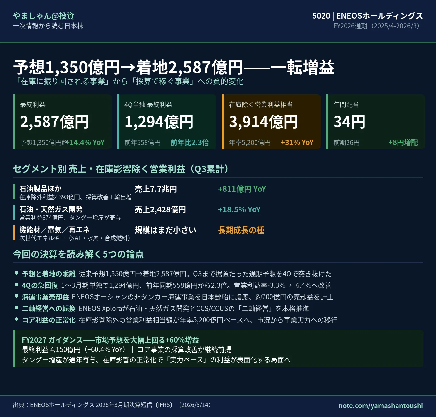Click the bullet title 海運事業売却益
This screenshot has height=417, width=436.
45,297
